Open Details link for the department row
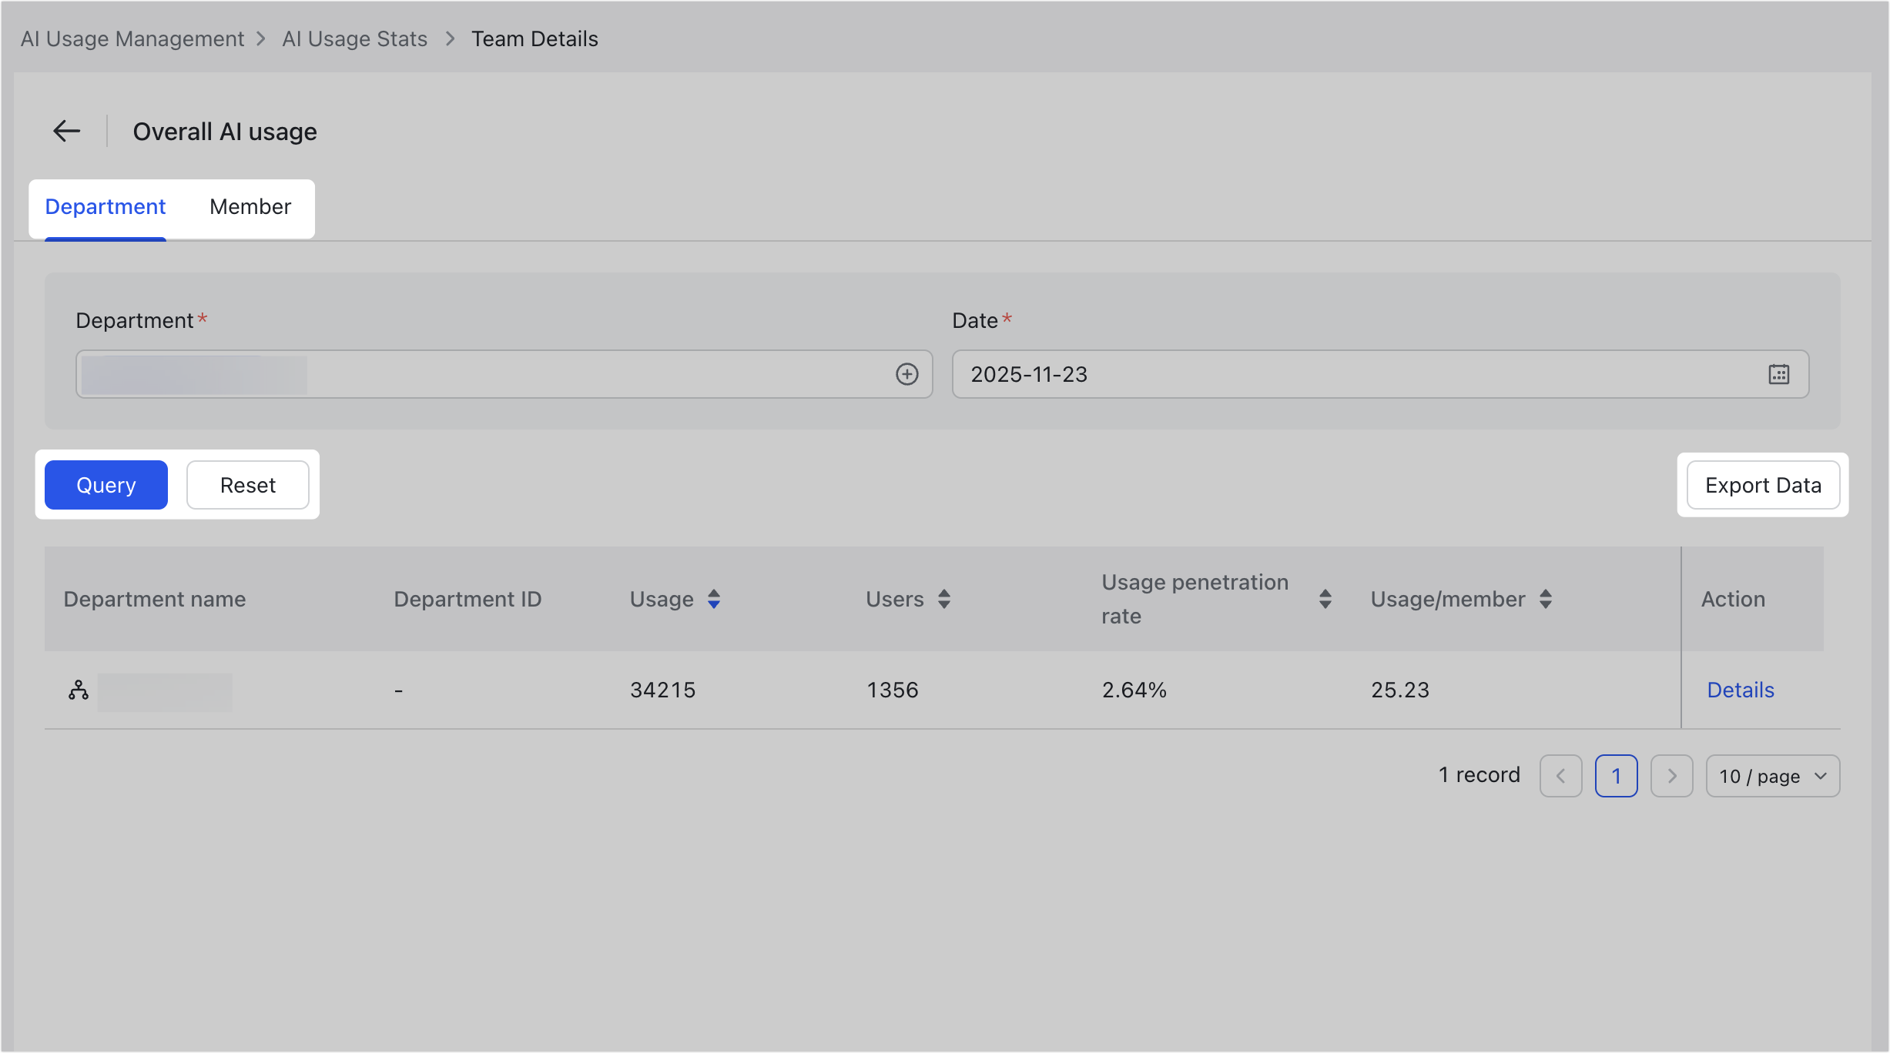 1741,690
